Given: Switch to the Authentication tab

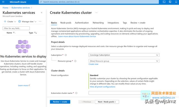Looking at the screenshot, I should point(82,23).
